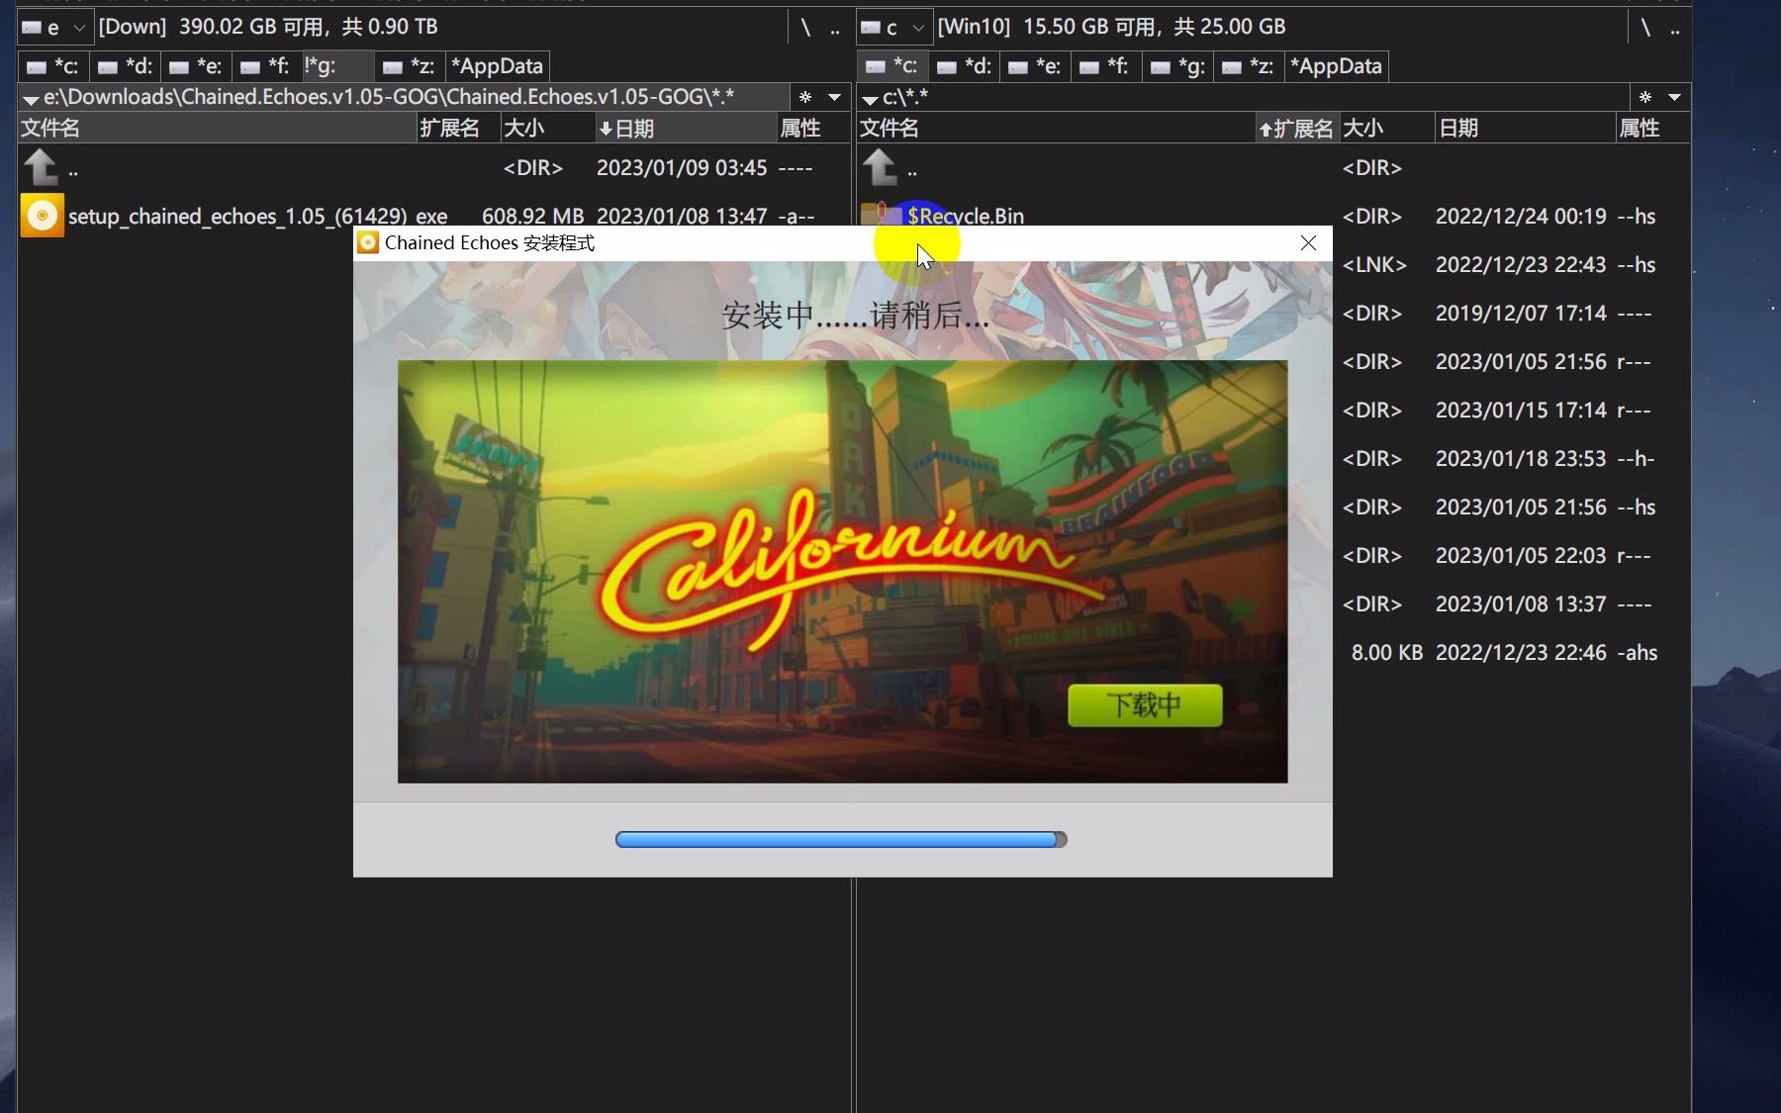Click left panel root directory backslash button
Screen dimensions: 1781x1113
tap(805, 28)
